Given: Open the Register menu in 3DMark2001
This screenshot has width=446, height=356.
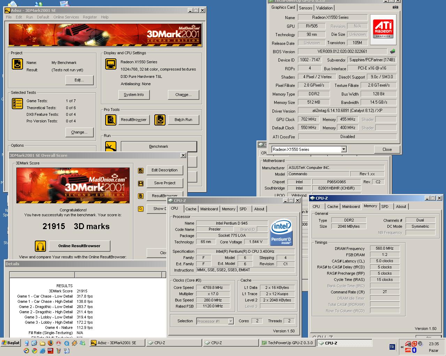Looking at the screenshot, I should pyautogui.click(x=90, y=17).
